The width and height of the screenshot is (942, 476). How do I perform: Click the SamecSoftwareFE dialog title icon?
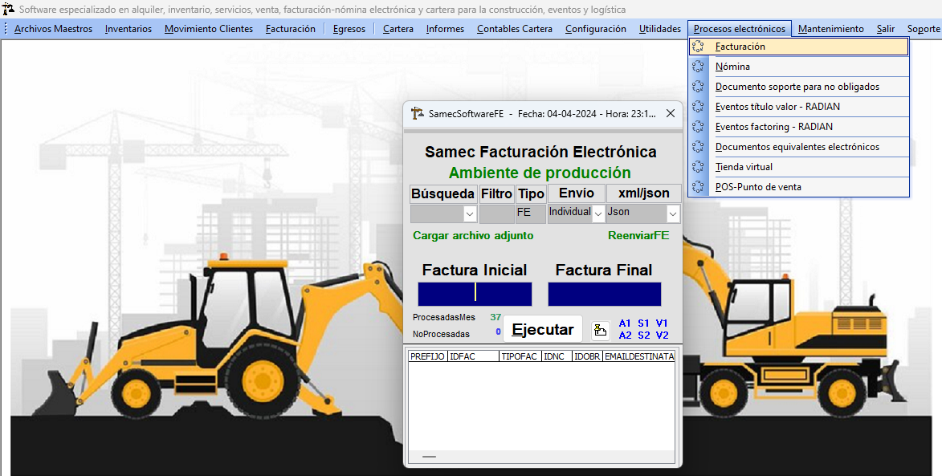417,113
